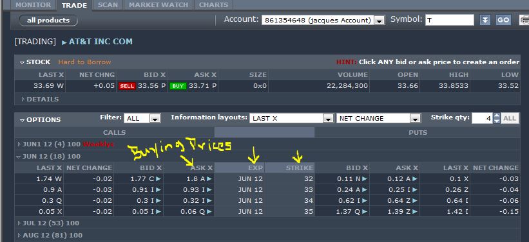Click arrow beside call bid 0.91 I

point(159,190)
